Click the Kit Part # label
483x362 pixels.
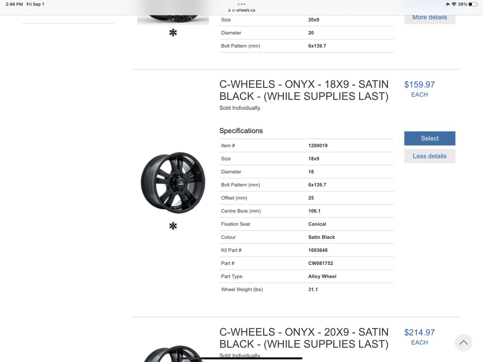(x=231, y=250)
